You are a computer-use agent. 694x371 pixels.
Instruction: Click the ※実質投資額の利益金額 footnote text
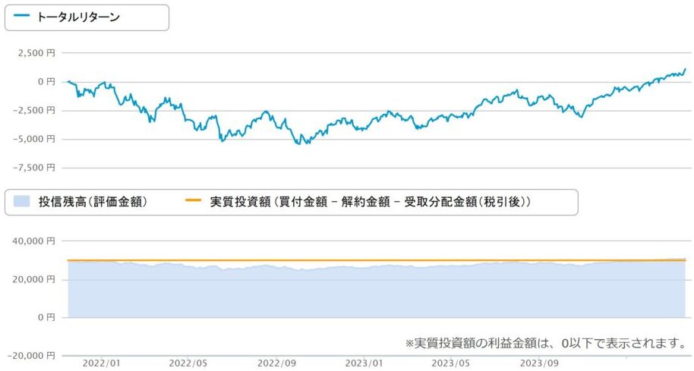click(x=545, y=343)
